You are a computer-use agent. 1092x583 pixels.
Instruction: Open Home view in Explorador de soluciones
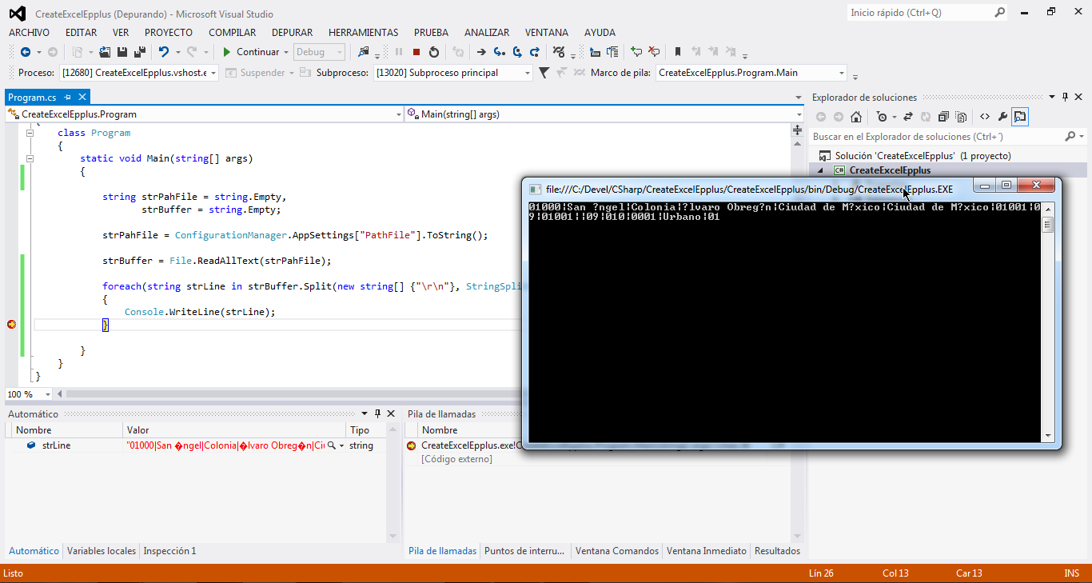click(x=855, y=117)
